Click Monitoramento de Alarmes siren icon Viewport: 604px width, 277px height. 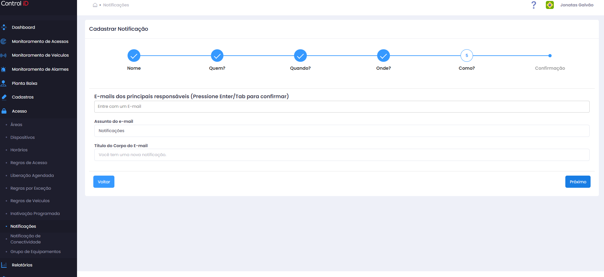click(x=4, y=69)
